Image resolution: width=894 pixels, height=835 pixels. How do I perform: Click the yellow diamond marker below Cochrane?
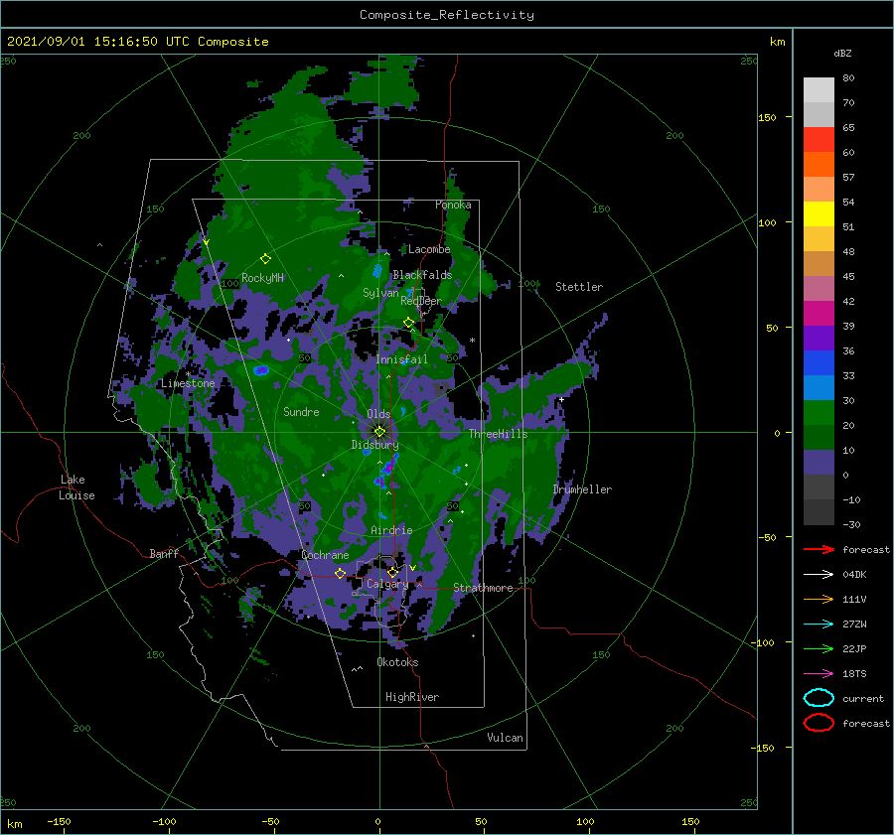point(340,573)
